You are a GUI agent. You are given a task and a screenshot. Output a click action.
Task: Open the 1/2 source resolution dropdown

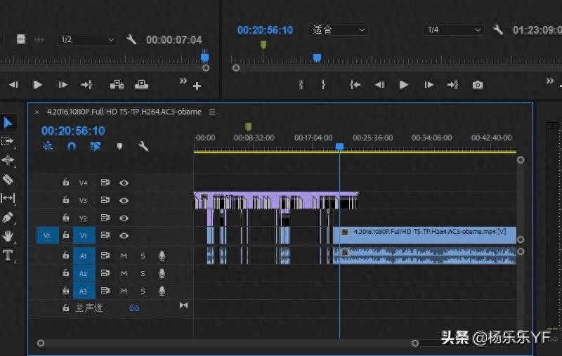tap(88, 40)
